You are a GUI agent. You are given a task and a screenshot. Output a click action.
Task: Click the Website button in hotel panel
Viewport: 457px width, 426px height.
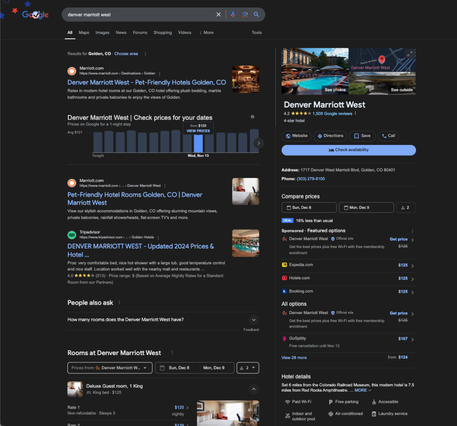tap(296, 136)
